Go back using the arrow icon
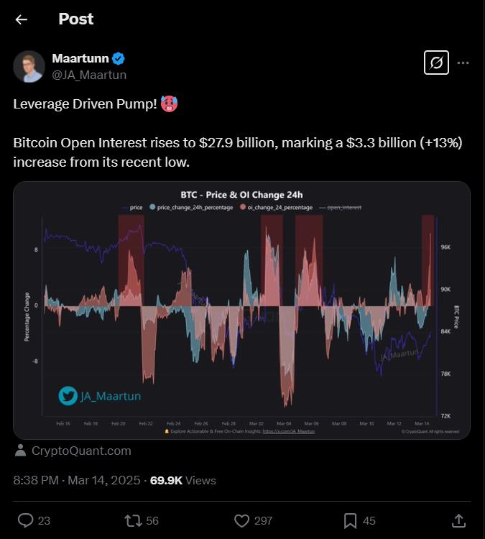This screenshot has height=539, width=485. (22, 19)
